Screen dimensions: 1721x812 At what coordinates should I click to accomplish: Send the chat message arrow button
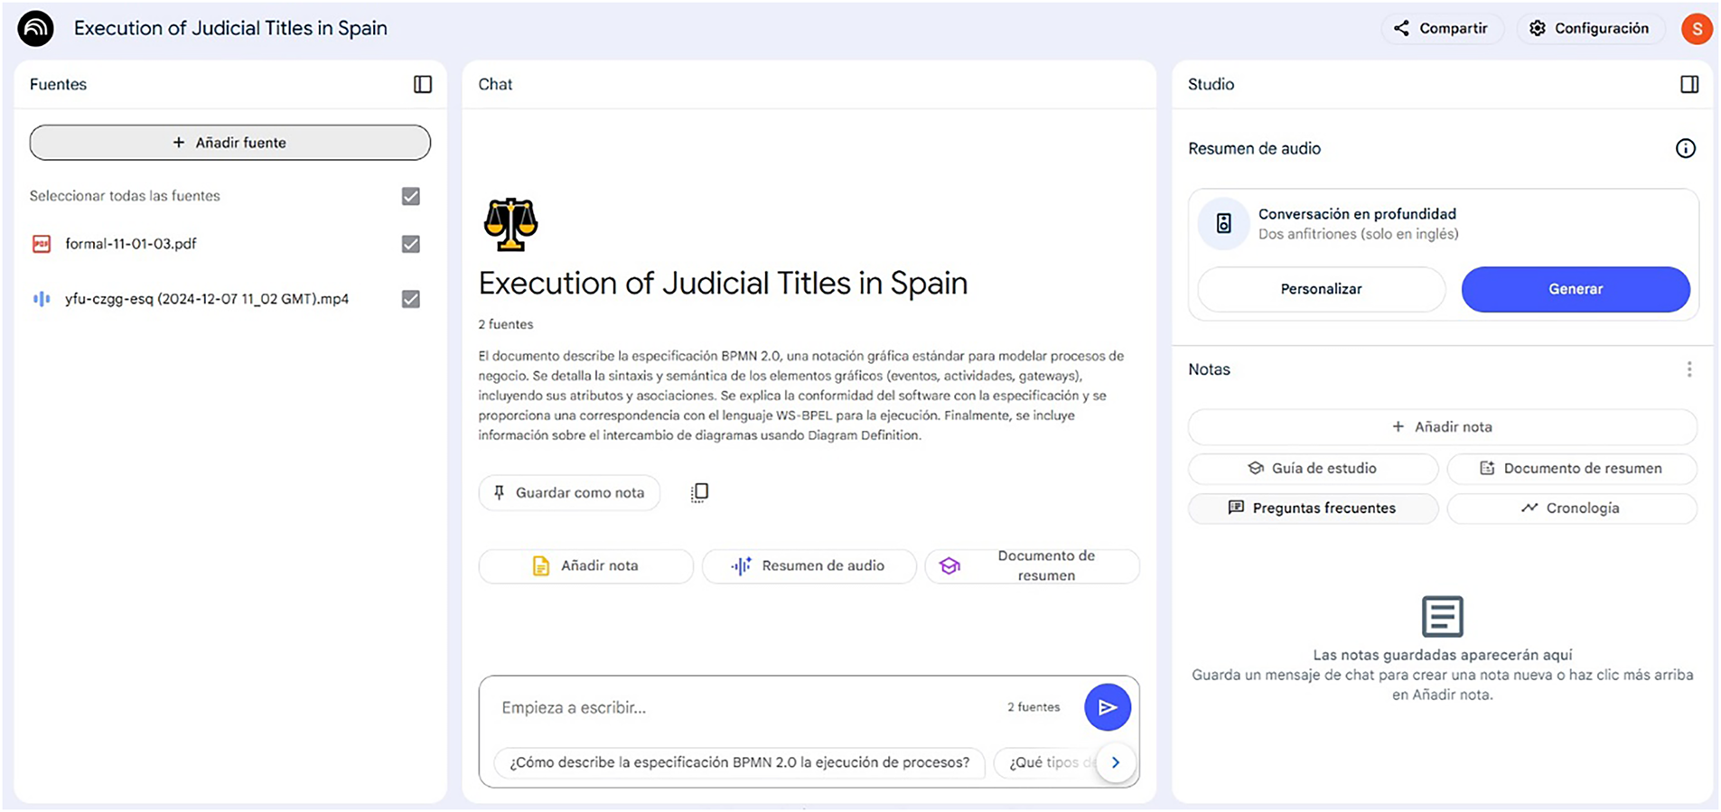tap(1107, 707)
